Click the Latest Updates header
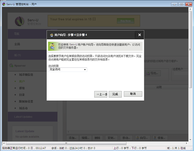This screenshot has width=194, height=151. coord(33,117)
